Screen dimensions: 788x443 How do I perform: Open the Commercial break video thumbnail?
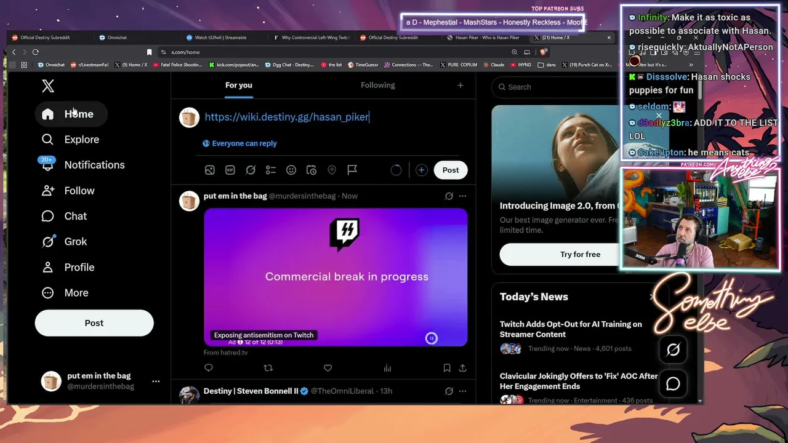point(336,277)
